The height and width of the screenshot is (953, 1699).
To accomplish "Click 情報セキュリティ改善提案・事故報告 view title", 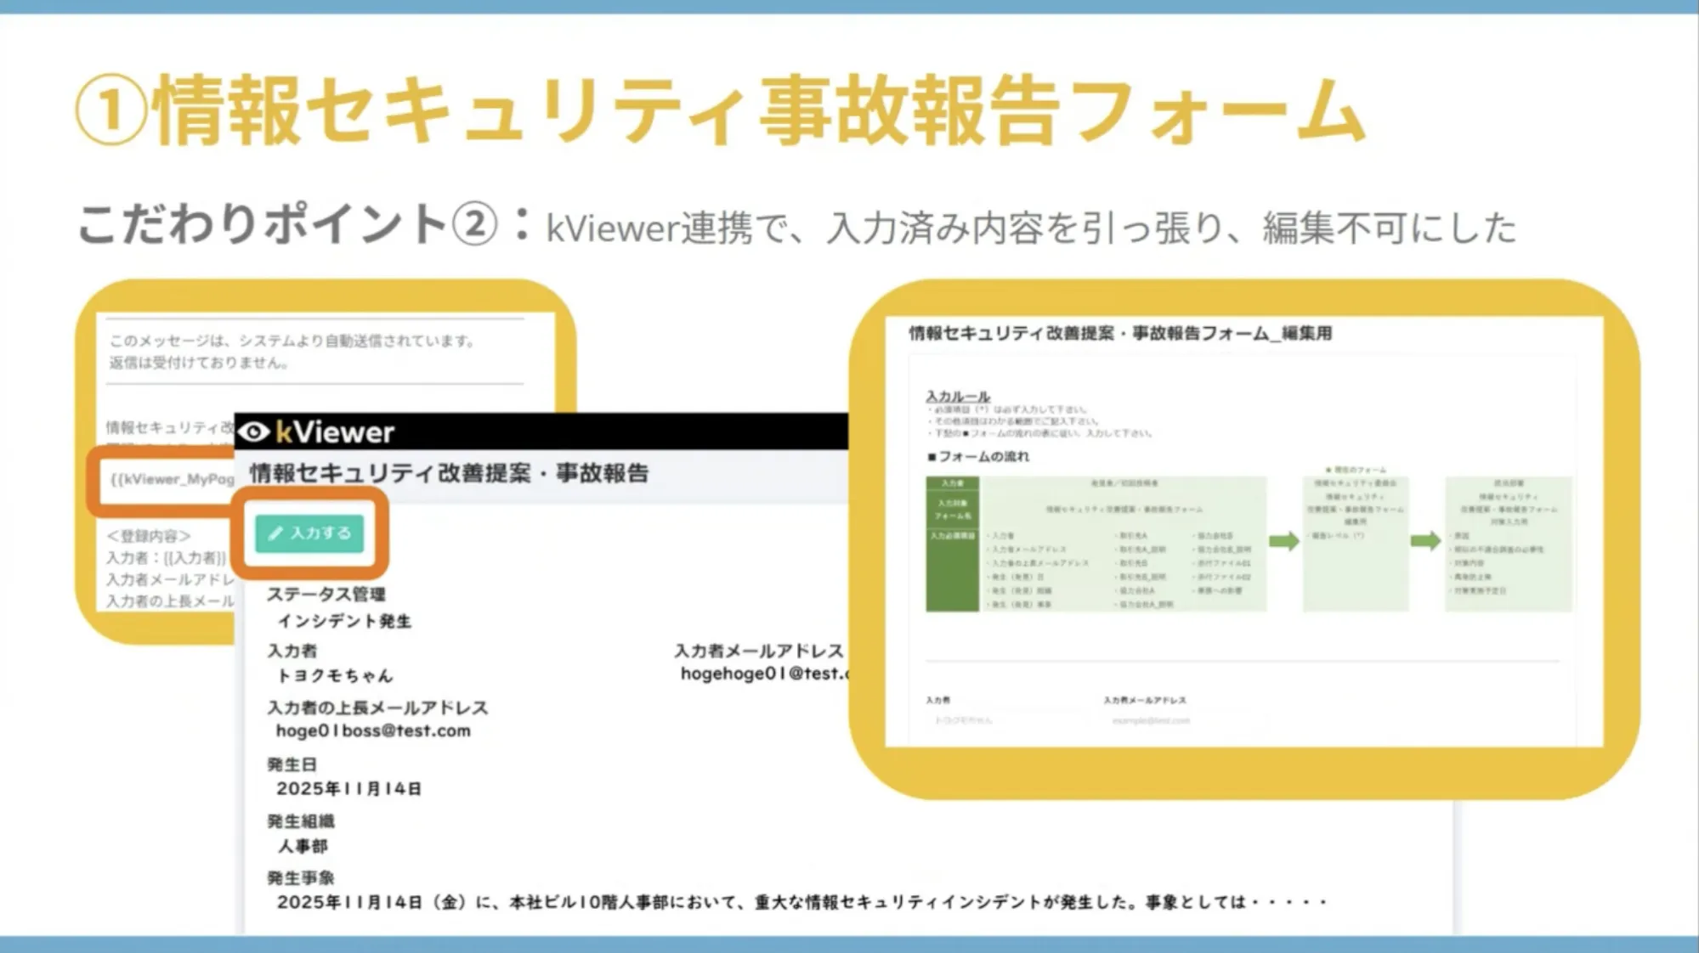I will pos(449,473).
